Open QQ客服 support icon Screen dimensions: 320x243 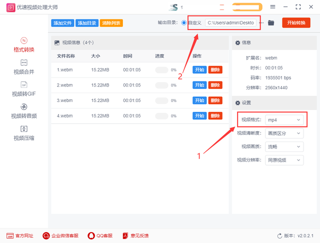pos(91,235)
